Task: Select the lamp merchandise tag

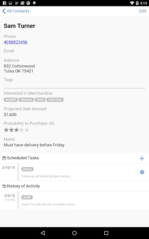Action: click(x=40, y=100)
